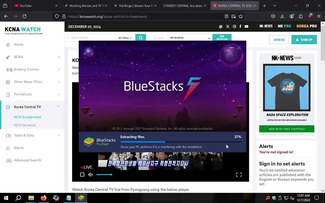Open the NADA space t-shirt ad image

click(287, 88)
